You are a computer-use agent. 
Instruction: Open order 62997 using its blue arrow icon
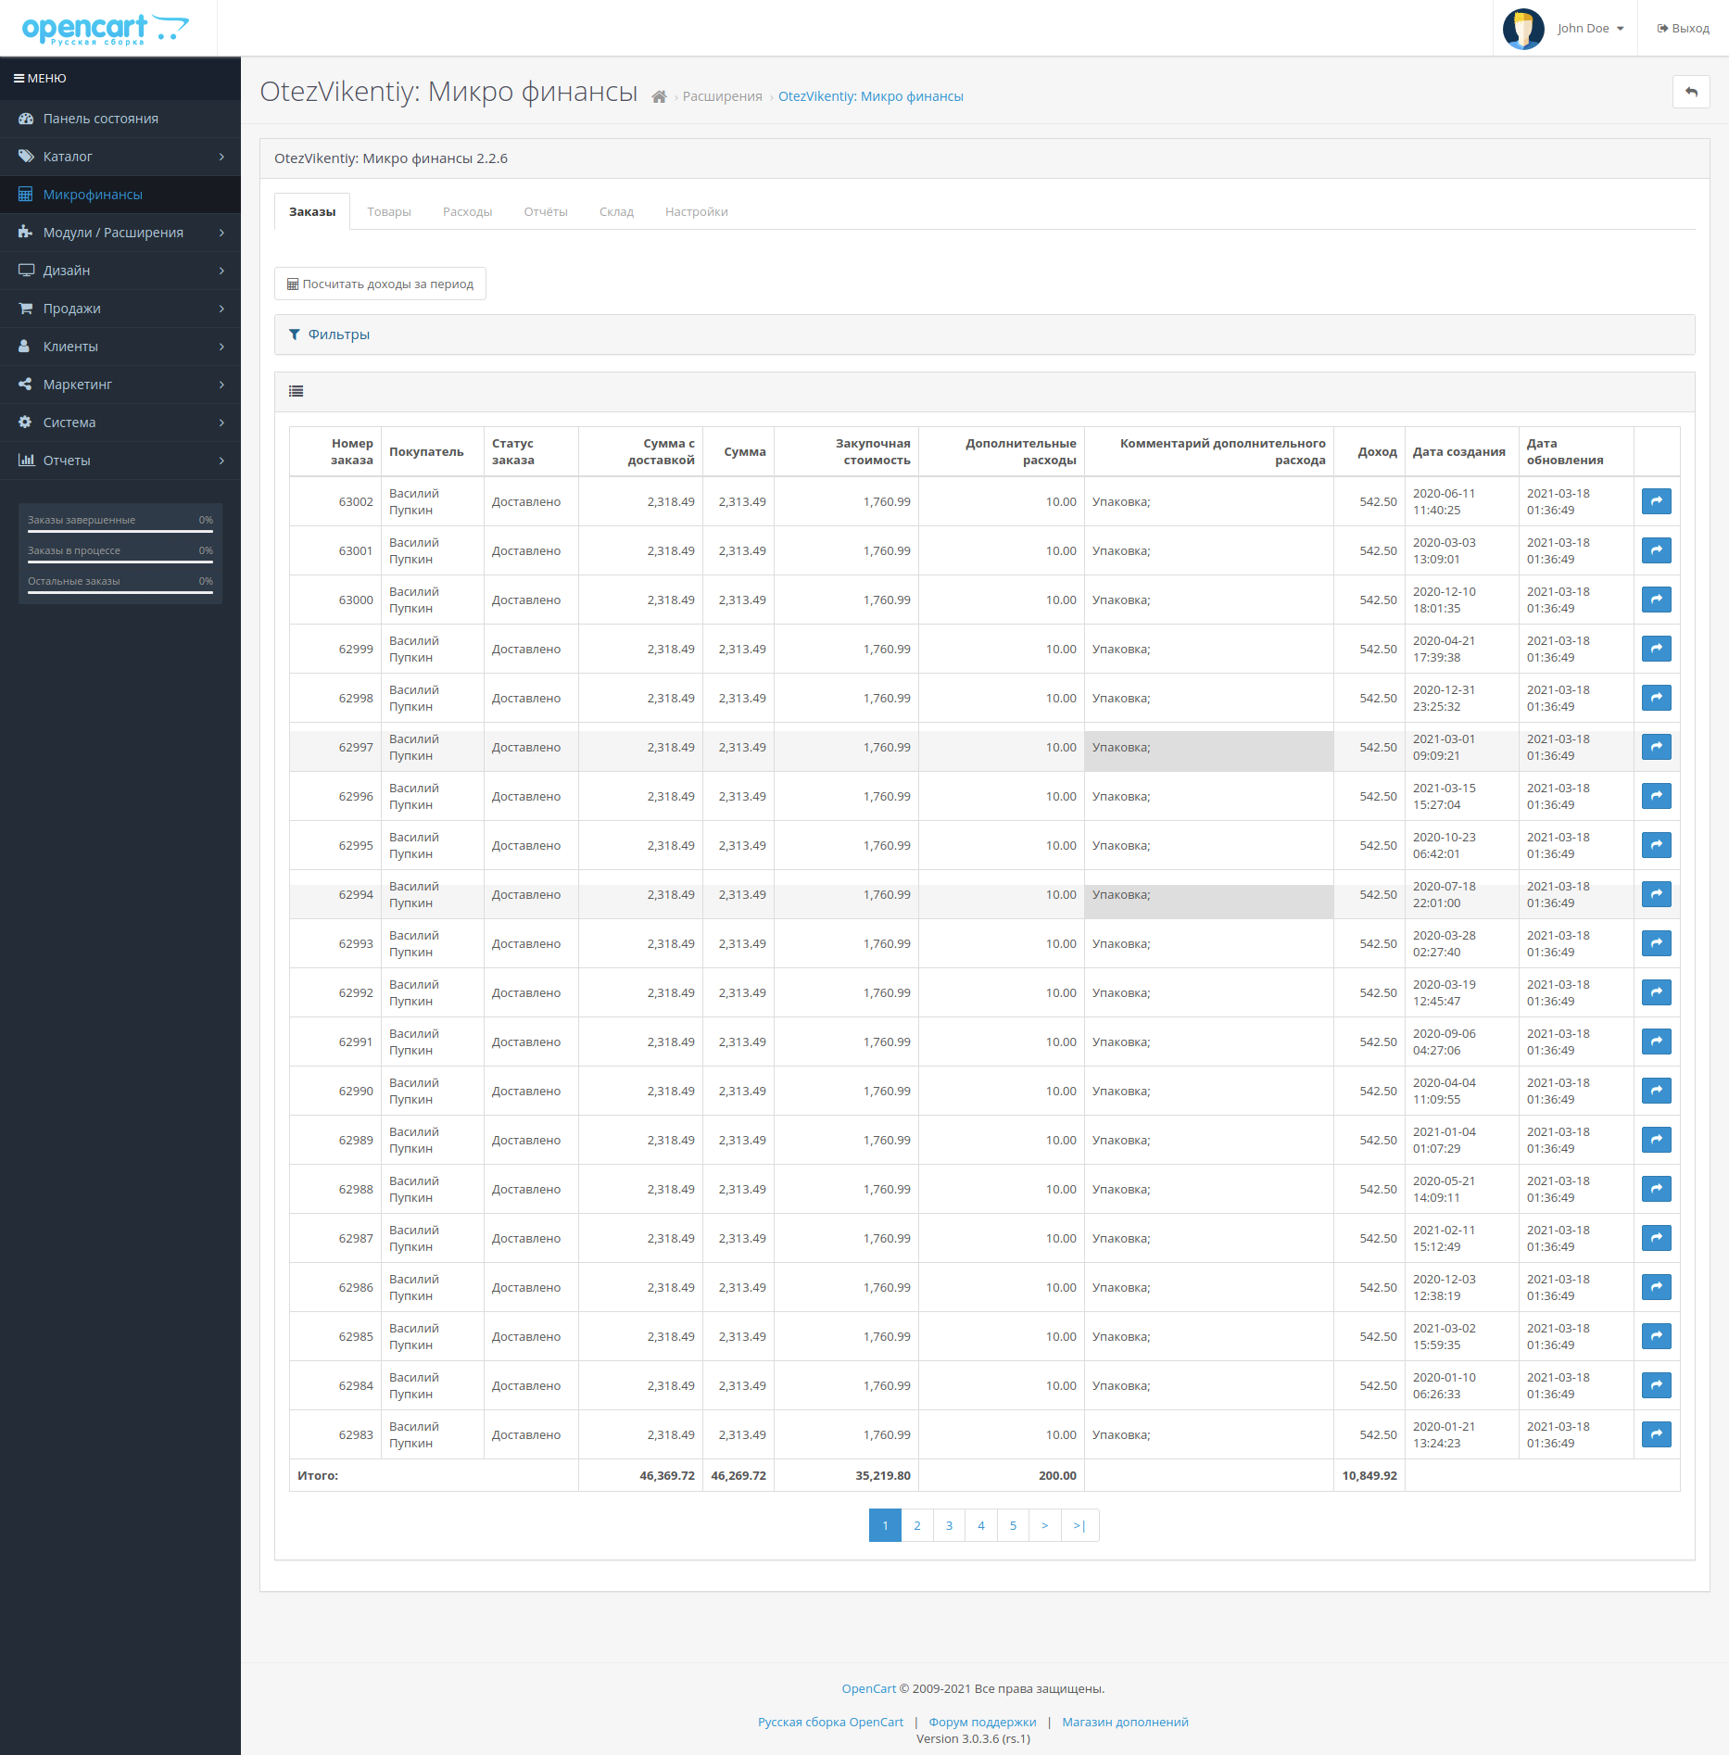[1656, 747]
